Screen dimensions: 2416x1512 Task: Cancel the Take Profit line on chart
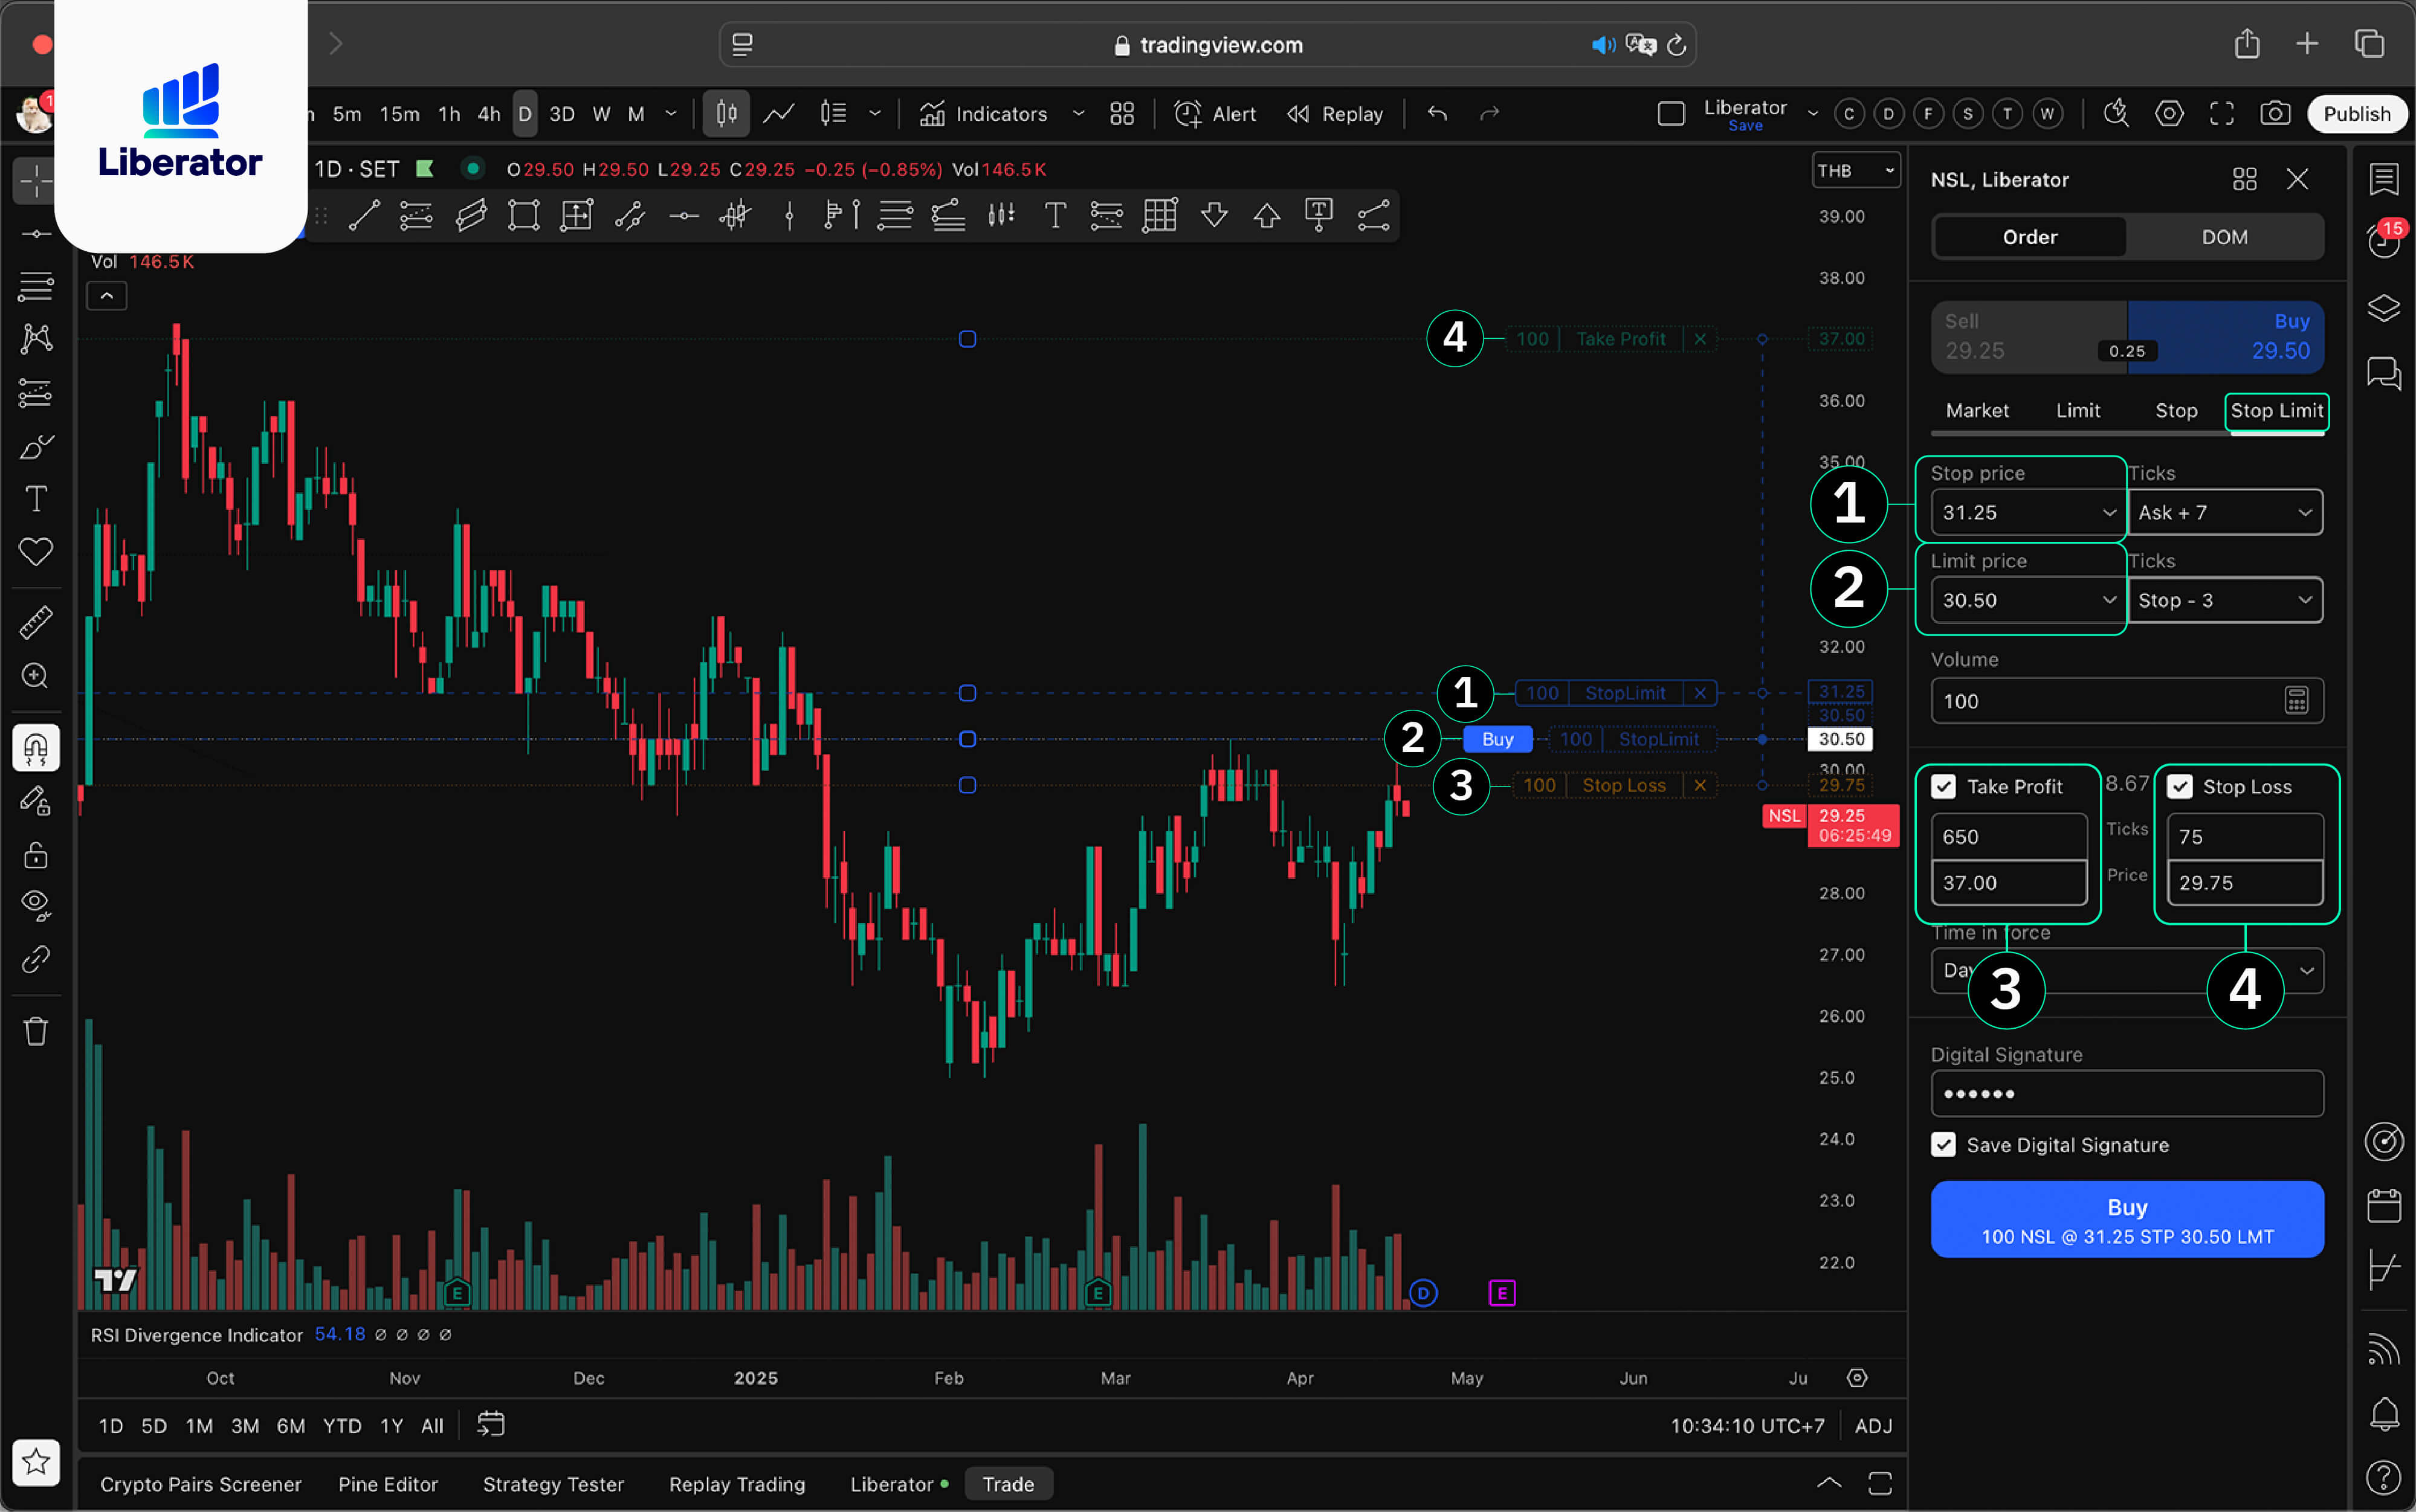(1700, 339)
